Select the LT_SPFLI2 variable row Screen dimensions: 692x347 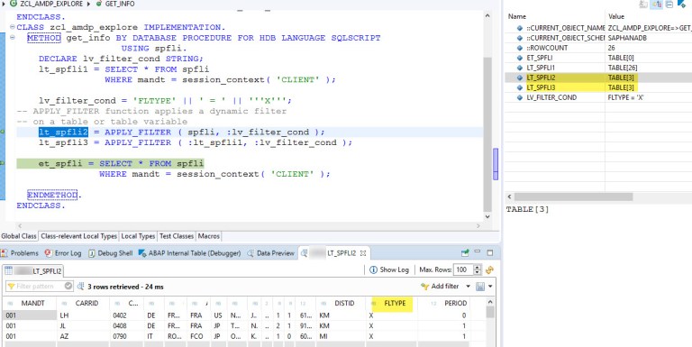(x=598, y=78)
